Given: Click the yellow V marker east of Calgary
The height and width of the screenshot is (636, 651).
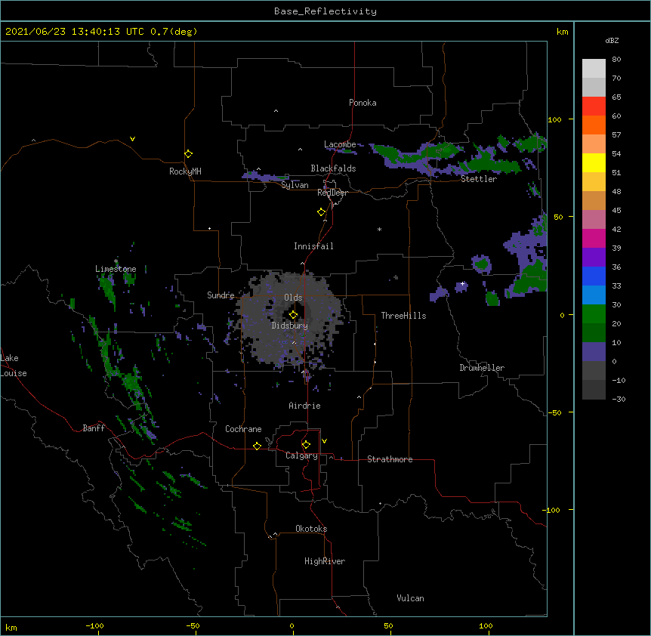Looking at the screenshot, I should click(x=324, y=441).
